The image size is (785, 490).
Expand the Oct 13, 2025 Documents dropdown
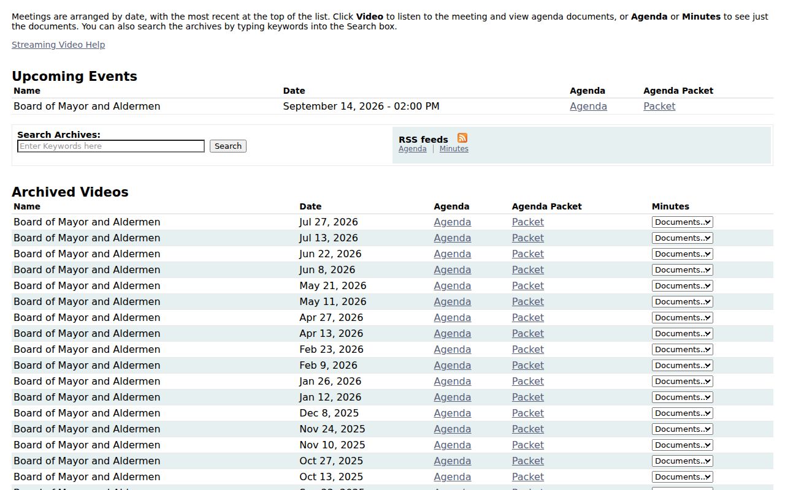click(683, 477)
